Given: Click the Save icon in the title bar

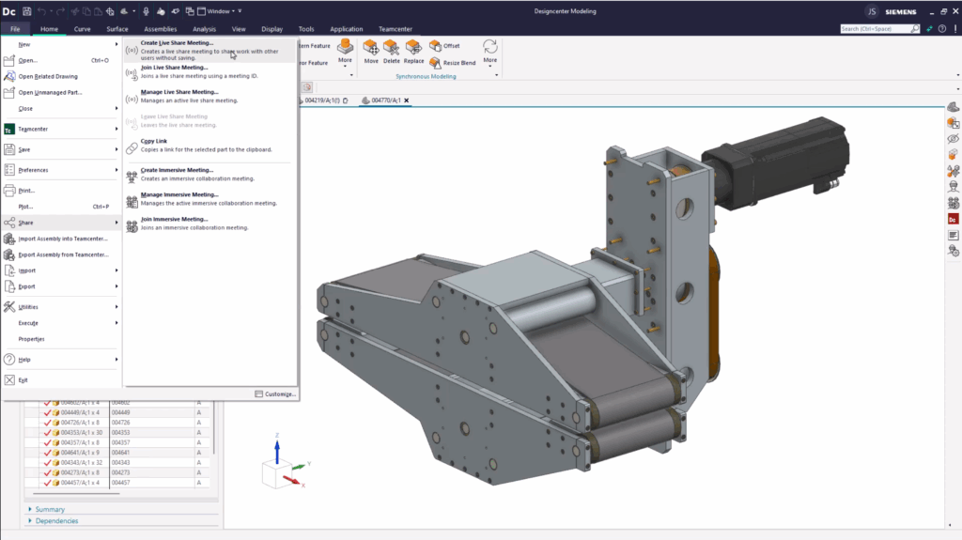Looking at the screenshot, I should (x=26, y=10).
